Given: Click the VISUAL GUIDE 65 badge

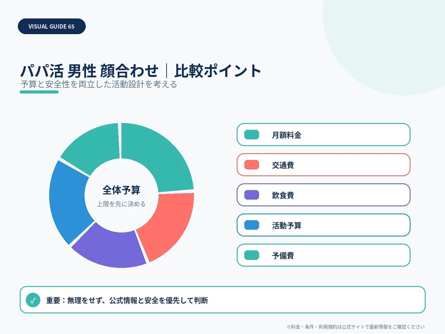Looking at the screenshot, I should coord(52,26).
